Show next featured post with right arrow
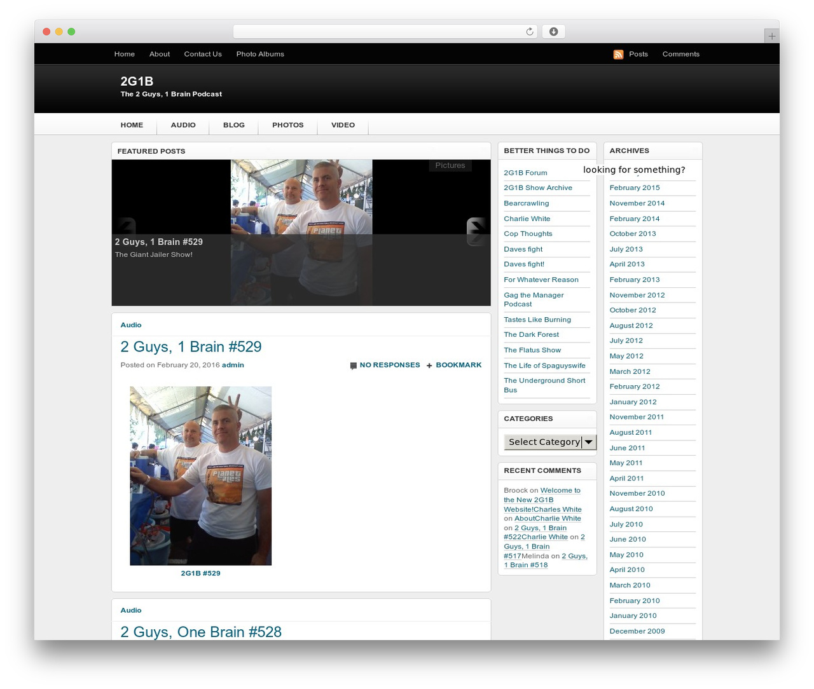 pyautogui.click(x=476, y=231)
